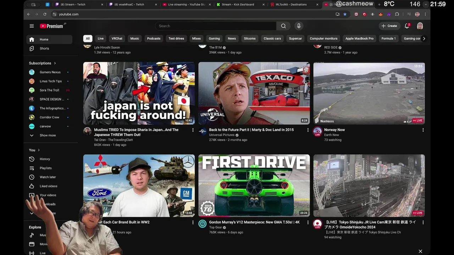The width and height of the screenshot is (454, 255).
Task: Select the VRChat filter chip
Action: point(117,39)
